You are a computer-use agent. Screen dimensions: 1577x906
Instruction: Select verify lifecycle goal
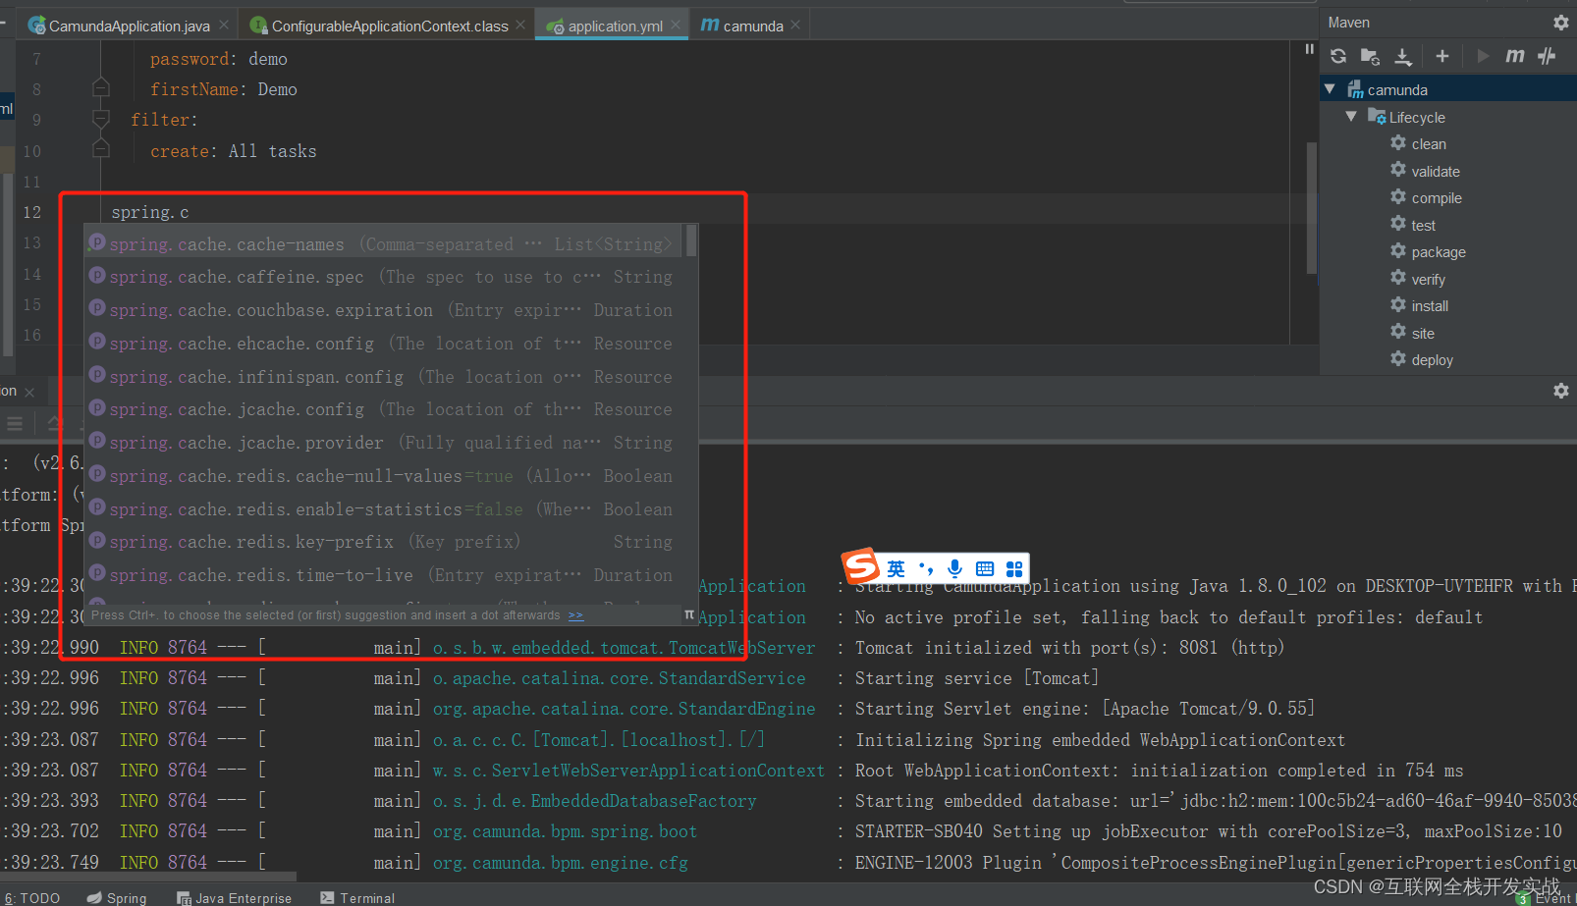click(1418, 279)
